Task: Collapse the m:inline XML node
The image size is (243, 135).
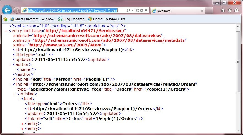Action: 10,94
